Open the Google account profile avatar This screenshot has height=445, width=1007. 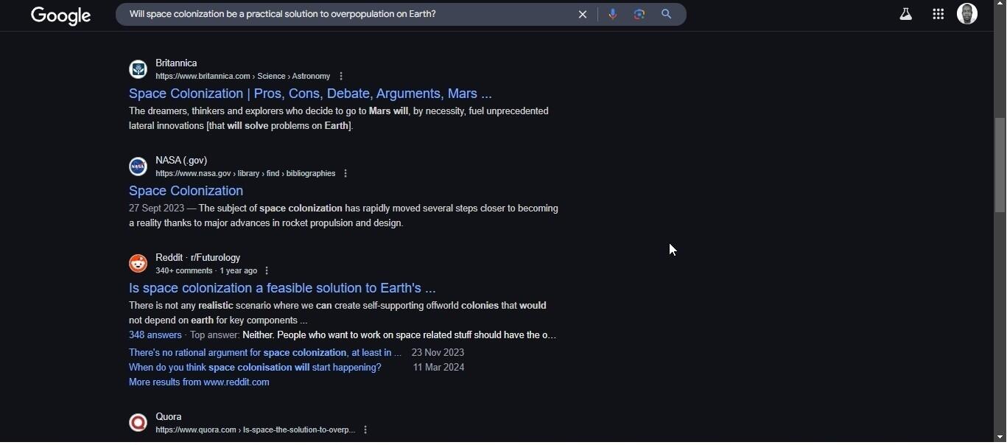[x=966, y=13]
